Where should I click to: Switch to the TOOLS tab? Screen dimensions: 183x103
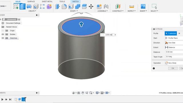coord(62,1)
